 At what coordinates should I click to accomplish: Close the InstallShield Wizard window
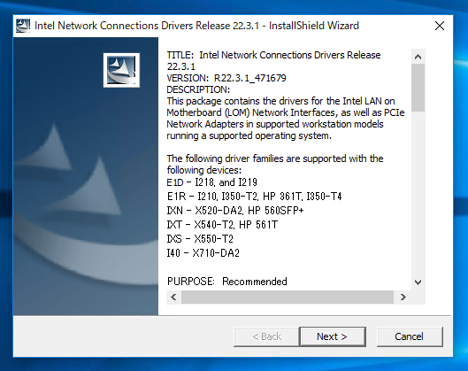440,26
